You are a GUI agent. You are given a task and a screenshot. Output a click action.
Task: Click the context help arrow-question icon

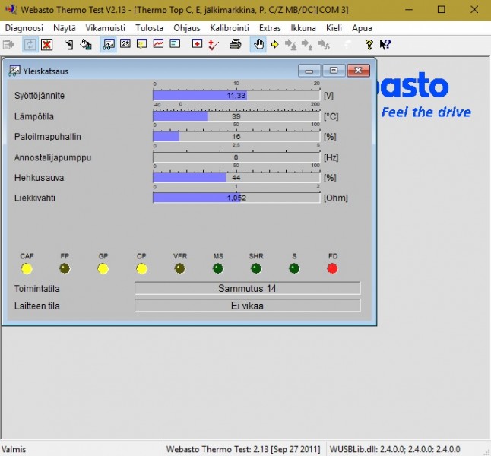(x=385, y=45)
